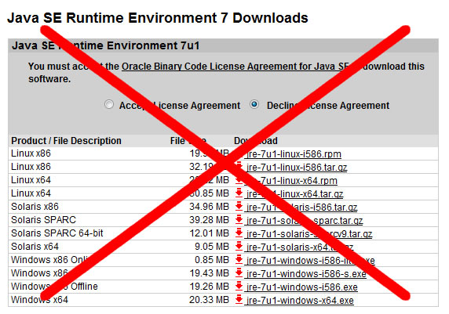Click the '39.28 MB' file size
Screen dimensions: 449x314
[209, 220]
